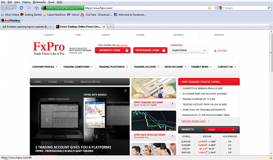
Task: Click the security padlock in the status bar
Action: [271, 157]
